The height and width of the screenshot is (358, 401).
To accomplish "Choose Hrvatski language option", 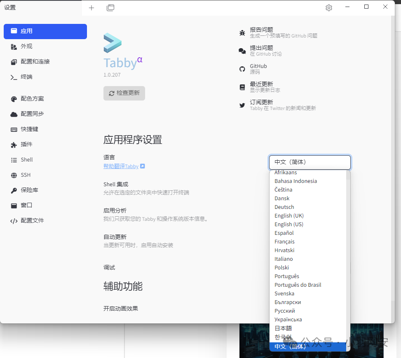I will pos(308,250).
